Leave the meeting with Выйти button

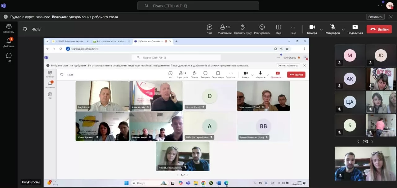pos(379,29)
